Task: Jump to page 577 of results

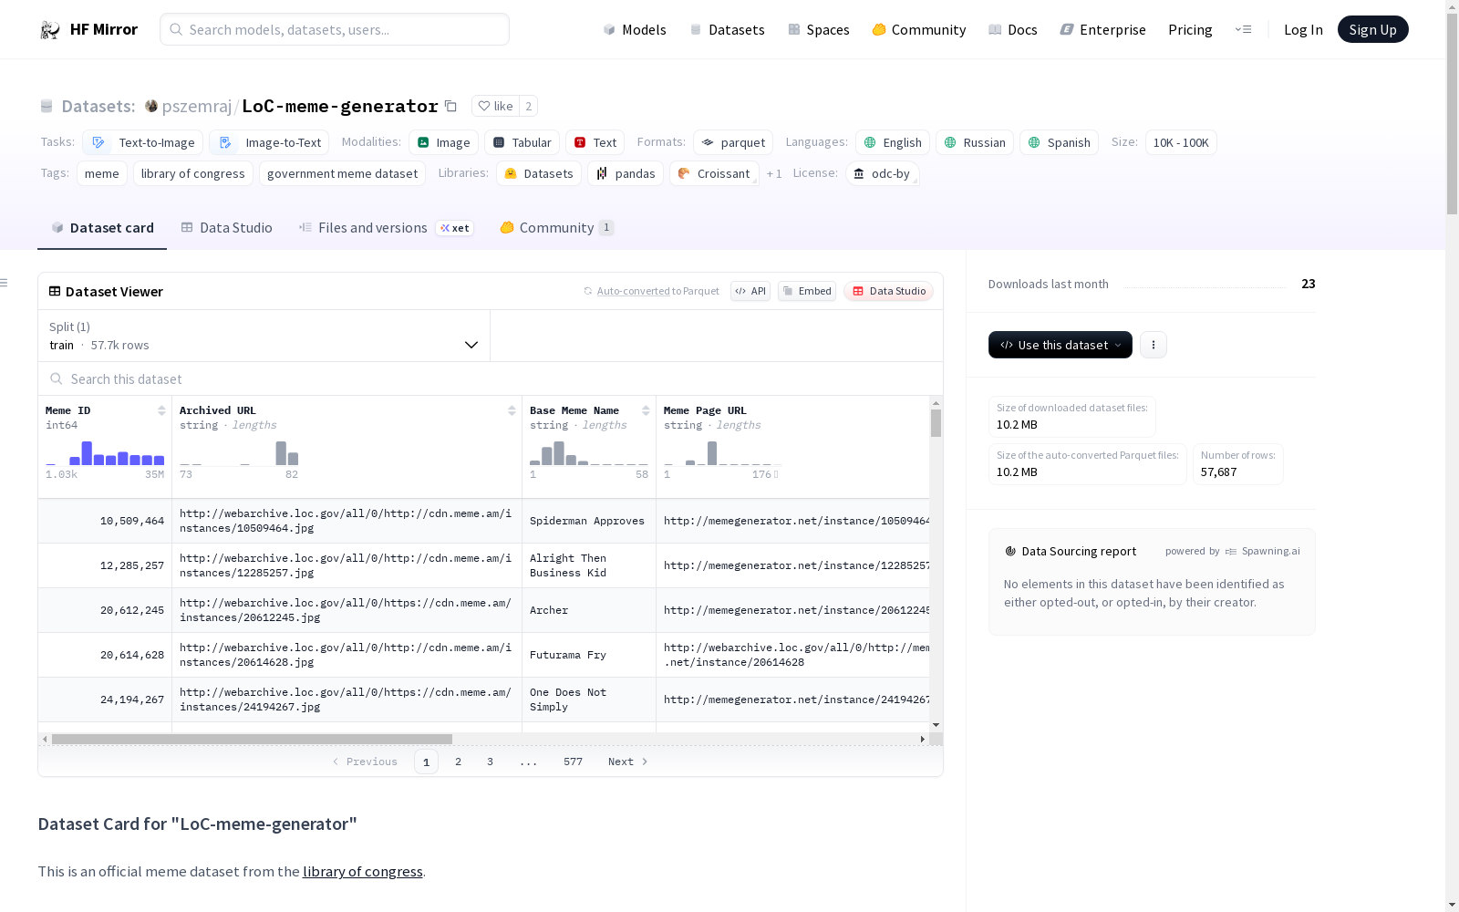Action: pos(573,762)
